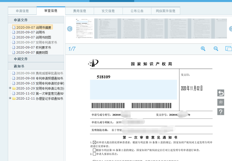Click the zoom in magnifier icon
Viewport: 232px width, 161px height.
coord(203,49)
